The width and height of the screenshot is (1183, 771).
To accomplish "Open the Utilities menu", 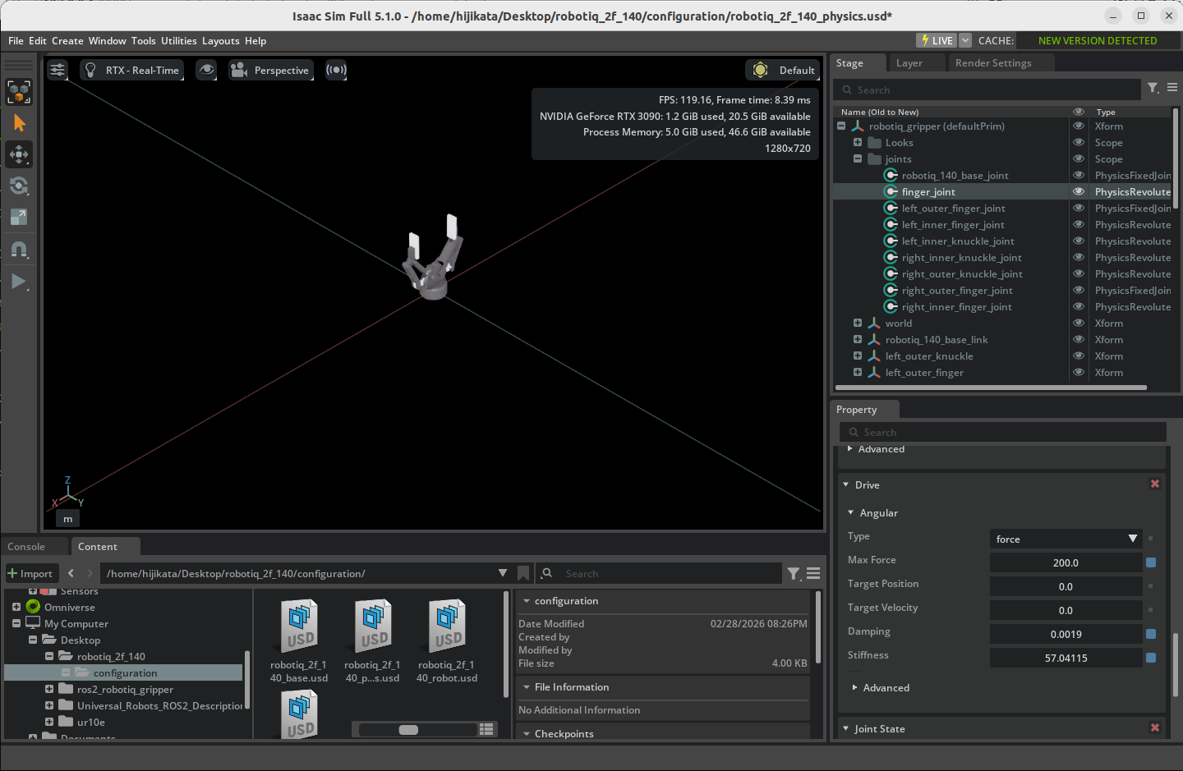I will tap(178, 40).
